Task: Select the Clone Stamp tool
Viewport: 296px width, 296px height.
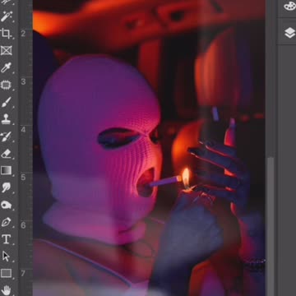Action: pyautogui.click(x=6, y=119)
